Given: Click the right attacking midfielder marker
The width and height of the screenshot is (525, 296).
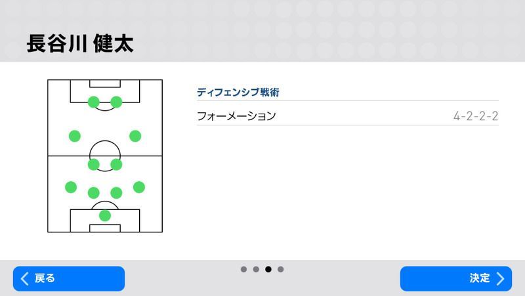Looking at the screenshot, I should (x=135, y=136).
